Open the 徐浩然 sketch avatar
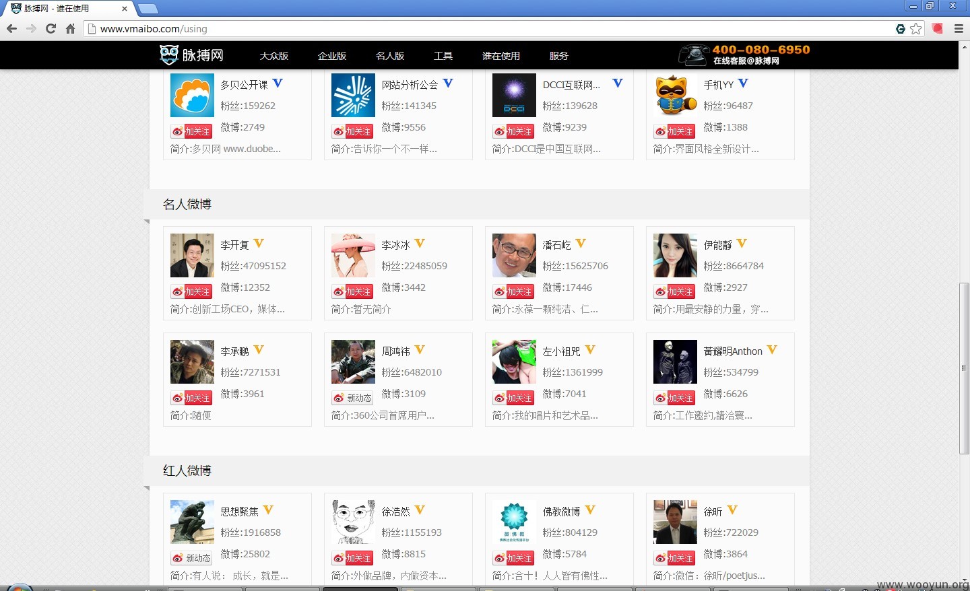The image size is (970, 591). pyautogui.click(x=353, y=522)
